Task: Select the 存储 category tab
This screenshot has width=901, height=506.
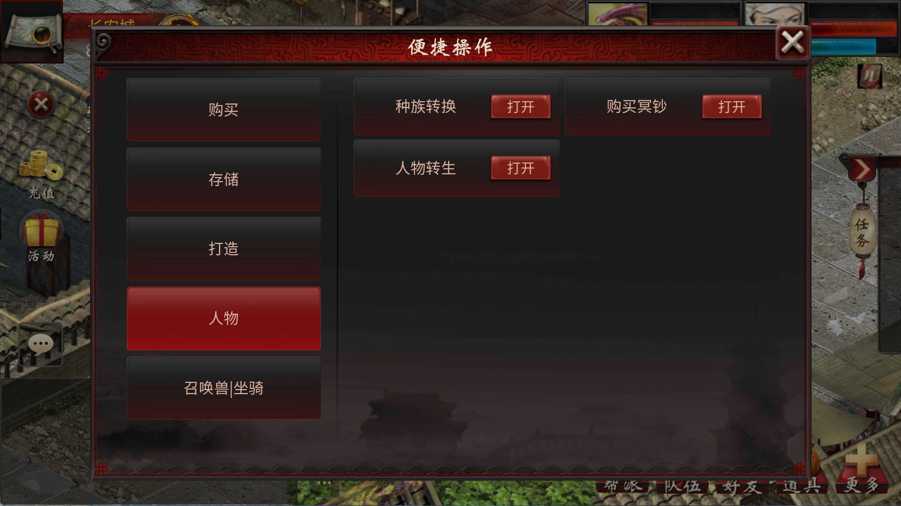Action: coord(224,179)
